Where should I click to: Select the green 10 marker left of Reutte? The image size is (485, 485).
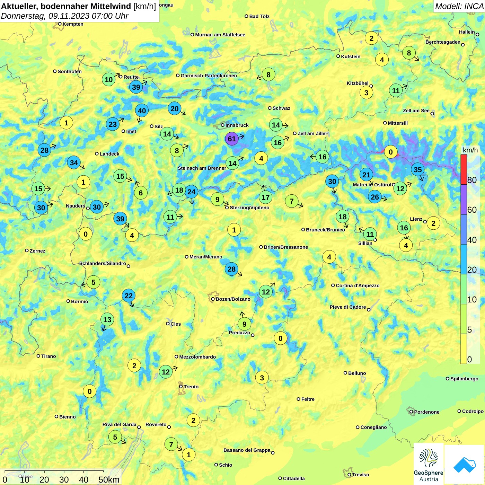point(109,80)
